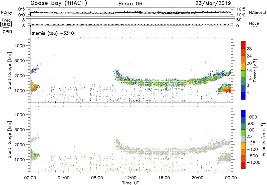Click the blue segment atop velocity color bar
Viewport: 267px width, 185px height.
(243, 114)
